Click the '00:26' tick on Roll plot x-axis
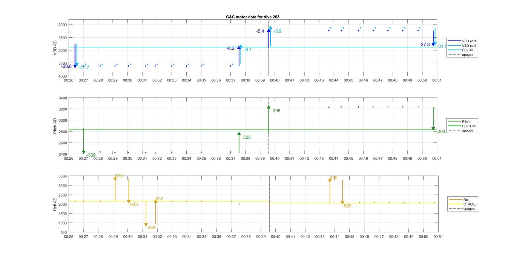The height and width of the screenshot is (261, 528). (69, 237)
